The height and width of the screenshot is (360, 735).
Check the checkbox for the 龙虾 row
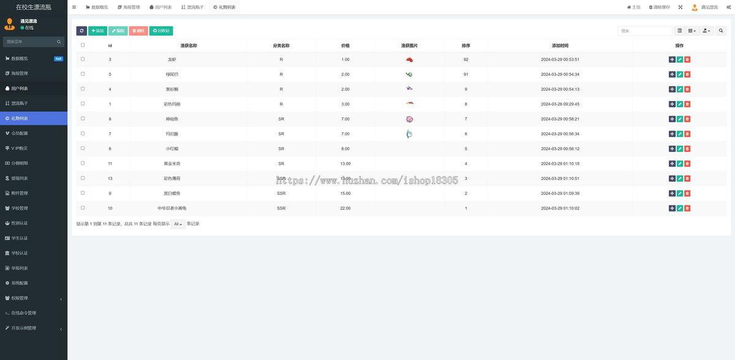tap(83, 59)
